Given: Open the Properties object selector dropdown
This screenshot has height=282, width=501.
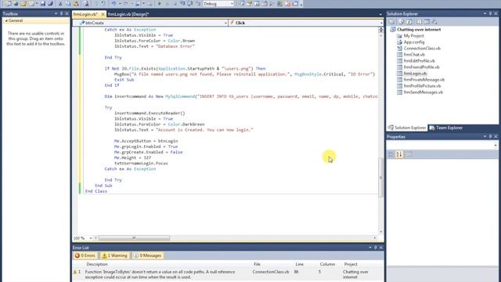Looking at the screenshot, I should [x=496, y=145].
